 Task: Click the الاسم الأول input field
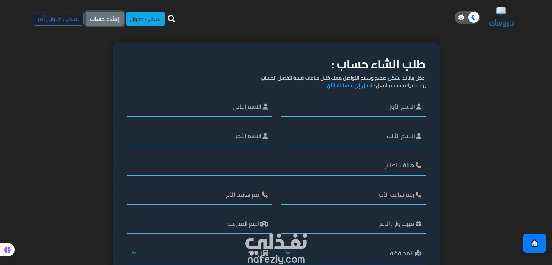click(x=353, y=107)
